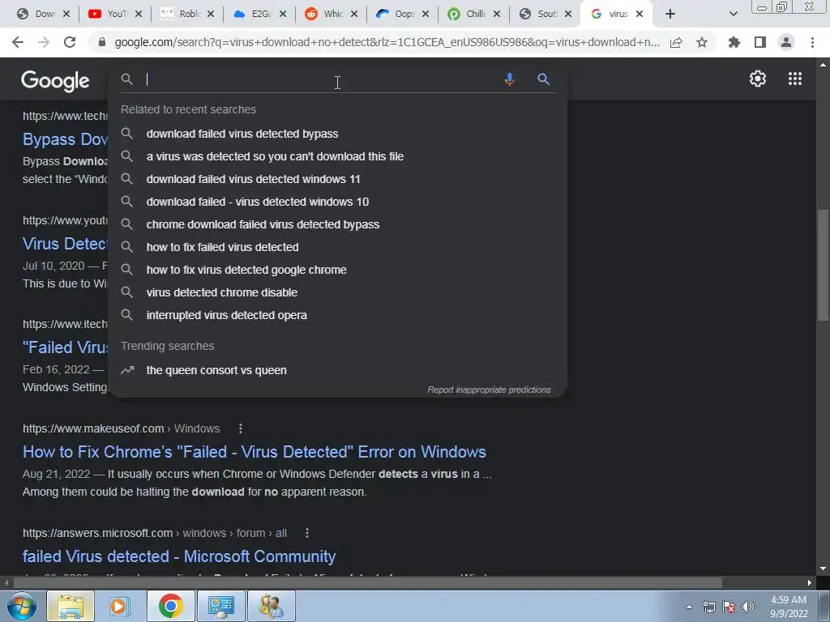This screenshot has height=622, width=830.
Task: Open the '"Failed Virus' itech result
Action: pyautogui.click(x=65, y=347)
